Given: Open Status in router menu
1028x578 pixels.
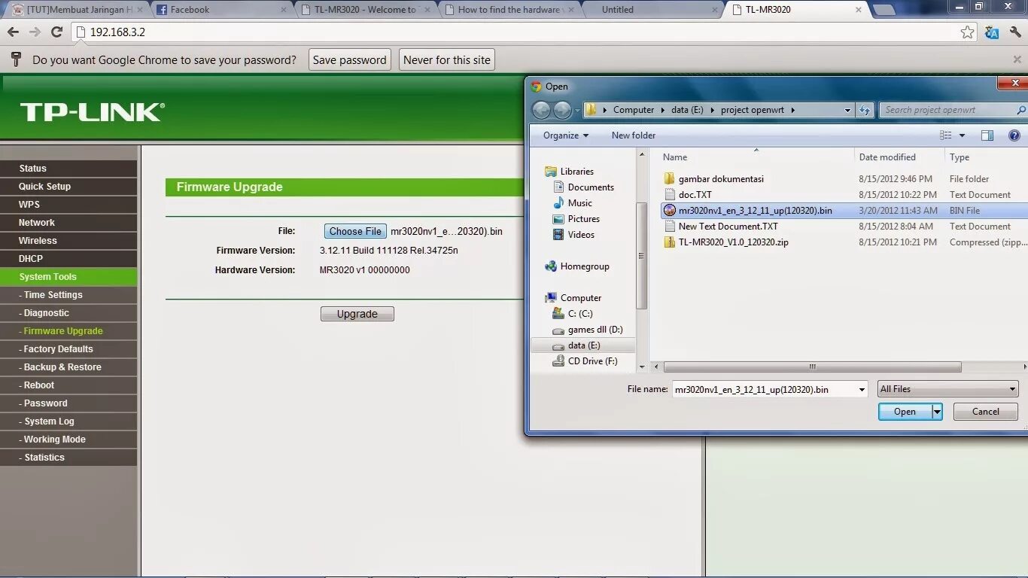Looking at the screenshot, I should (x=68, y=169).
